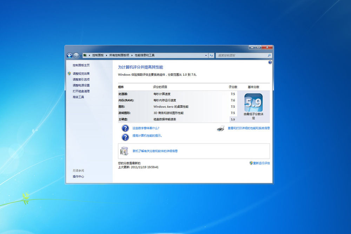Click software box icon in online info panel
351x234 pixels.
pyautogui.click(x=124, y=151)
